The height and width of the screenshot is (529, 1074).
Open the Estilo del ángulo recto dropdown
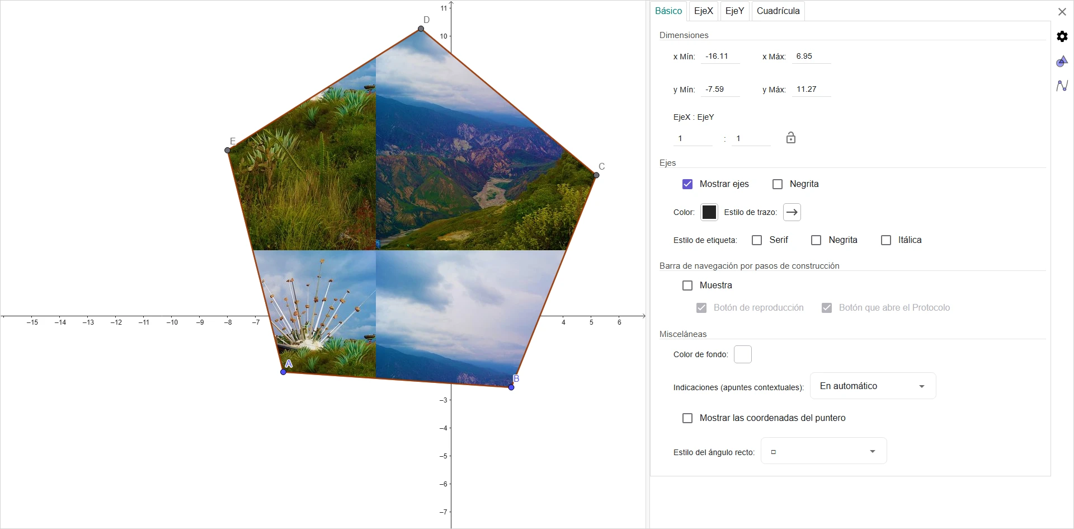(823, 451)
